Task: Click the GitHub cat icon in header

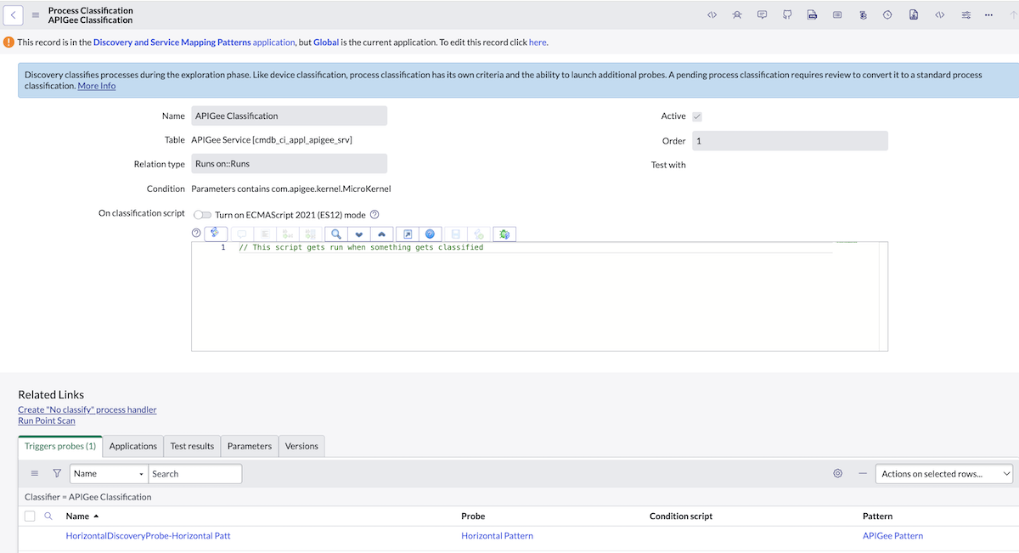Action: 787,14
